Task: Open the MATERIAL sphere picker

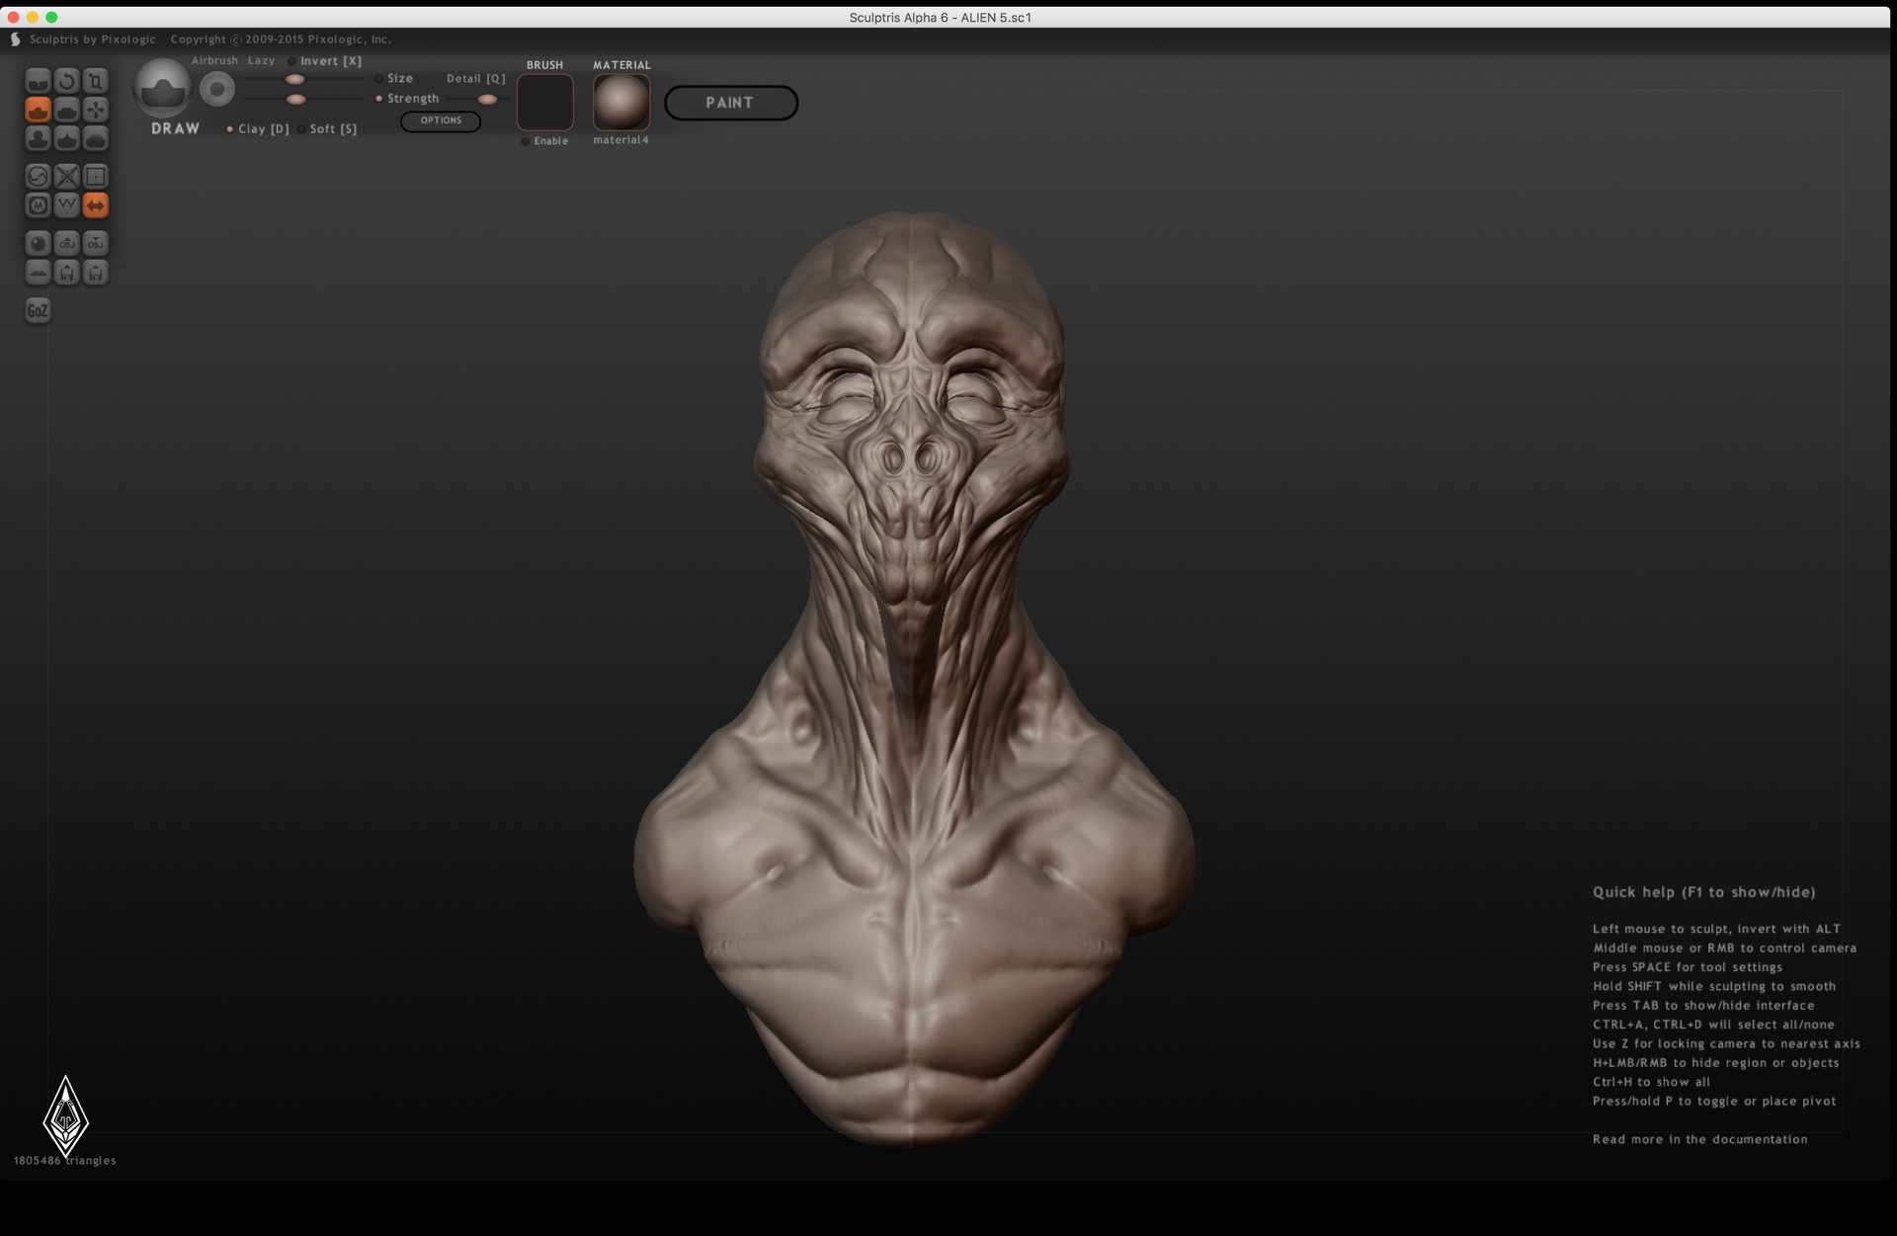Action: tap(621, 102)
